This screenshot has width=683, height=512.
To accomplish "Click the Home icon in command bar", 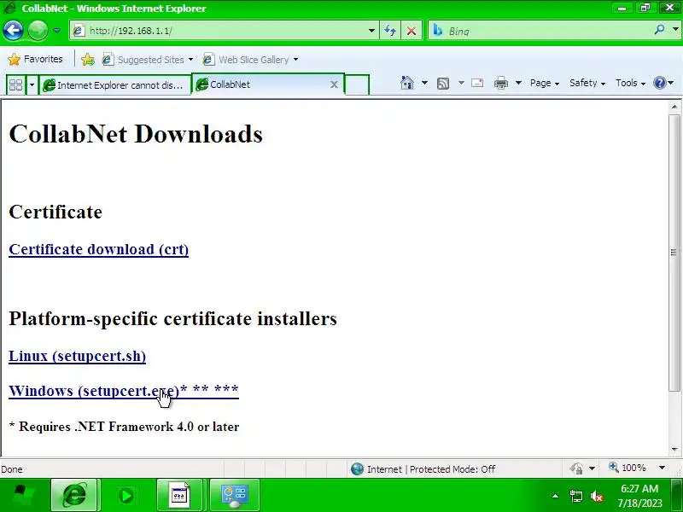I will click(x=407, y=83).
